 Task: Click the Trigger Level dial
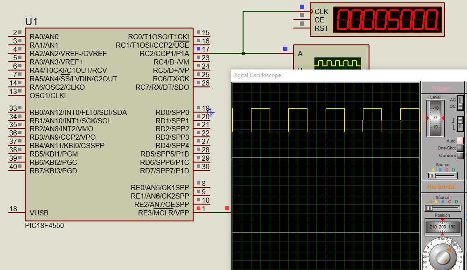pos(435,119)
